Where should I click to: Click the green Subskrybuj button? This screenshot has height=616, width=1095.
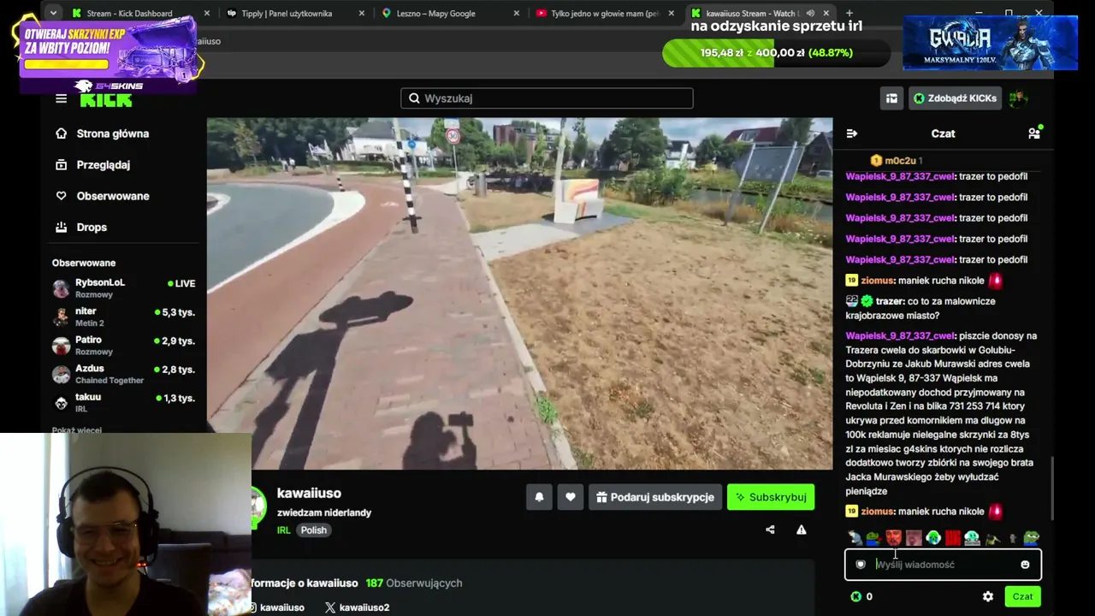point(771,497)
